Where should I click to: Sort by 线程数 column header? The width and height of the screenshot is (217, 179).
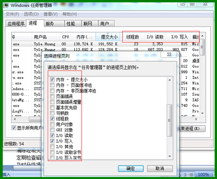[132, 37]
